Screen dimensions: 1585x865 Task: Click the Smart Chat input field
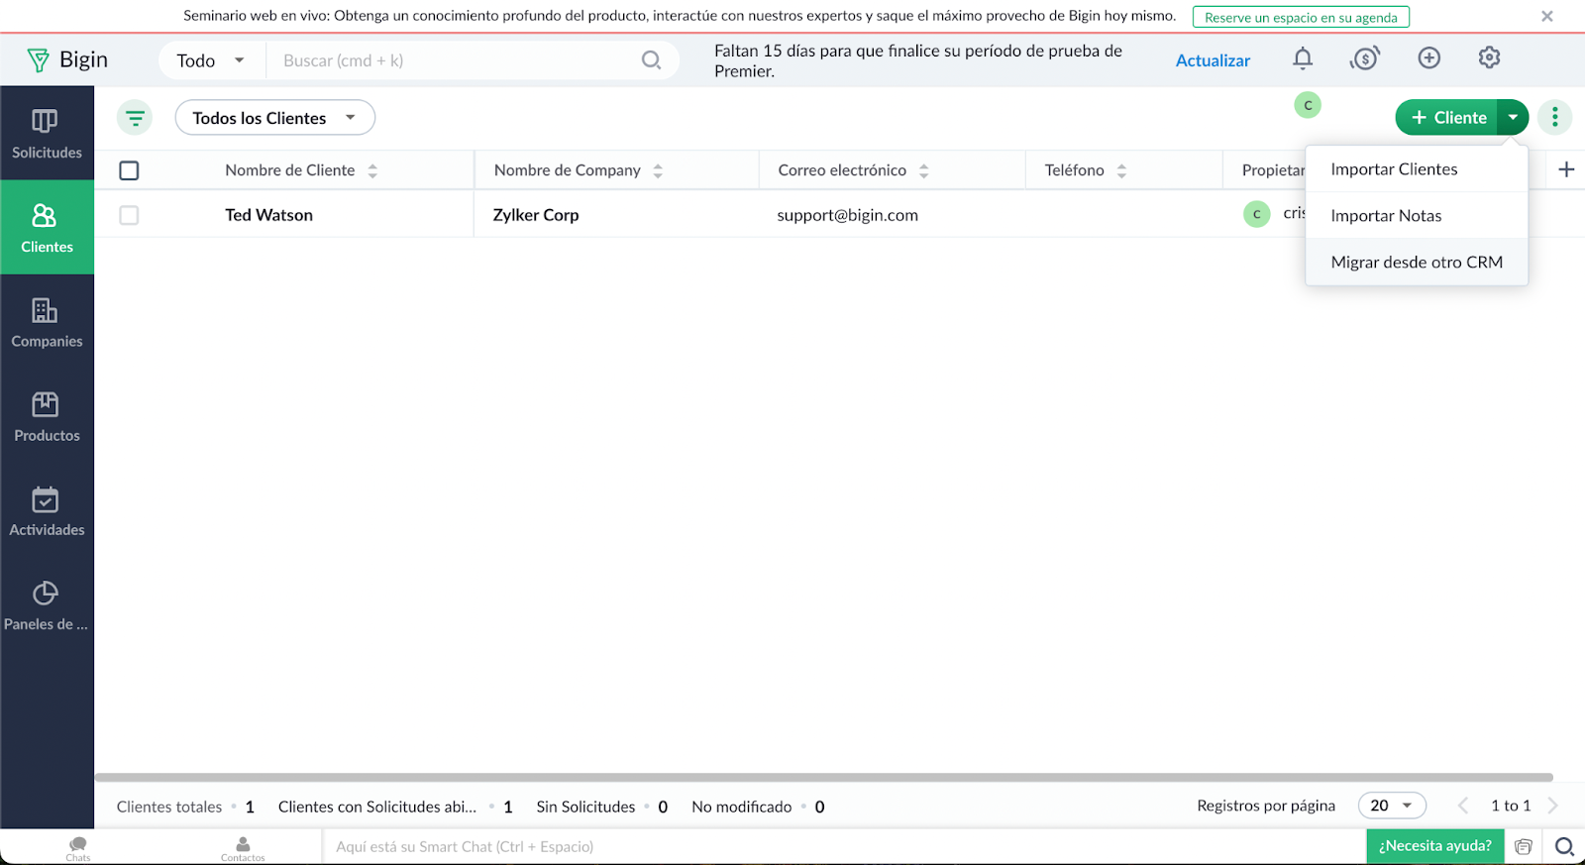click(844, 846)
